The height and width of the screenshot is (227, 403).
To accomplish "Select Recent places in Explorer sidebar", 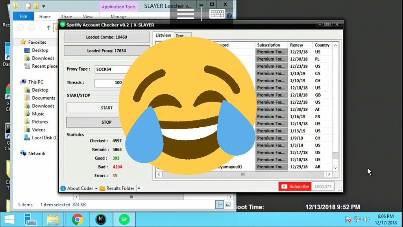I will click(45, 66).
